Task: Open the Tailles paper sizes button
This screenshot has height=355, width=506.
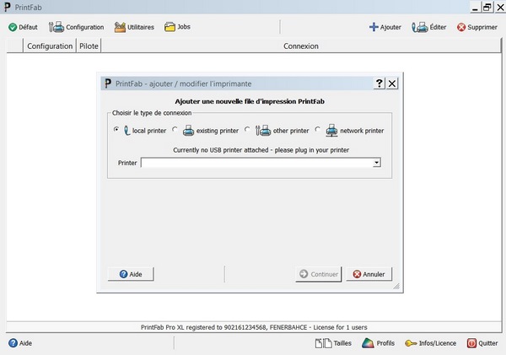Action: click(x=333, y=343)
